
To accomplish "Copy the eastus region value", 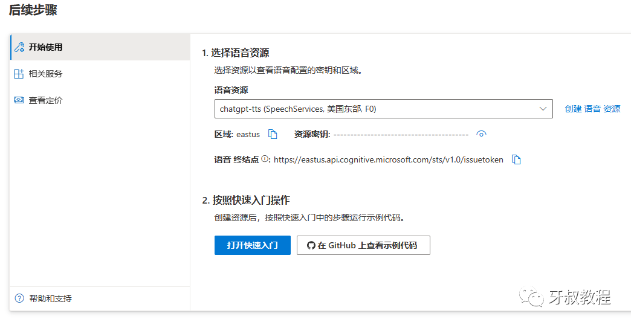I will 273,134.
